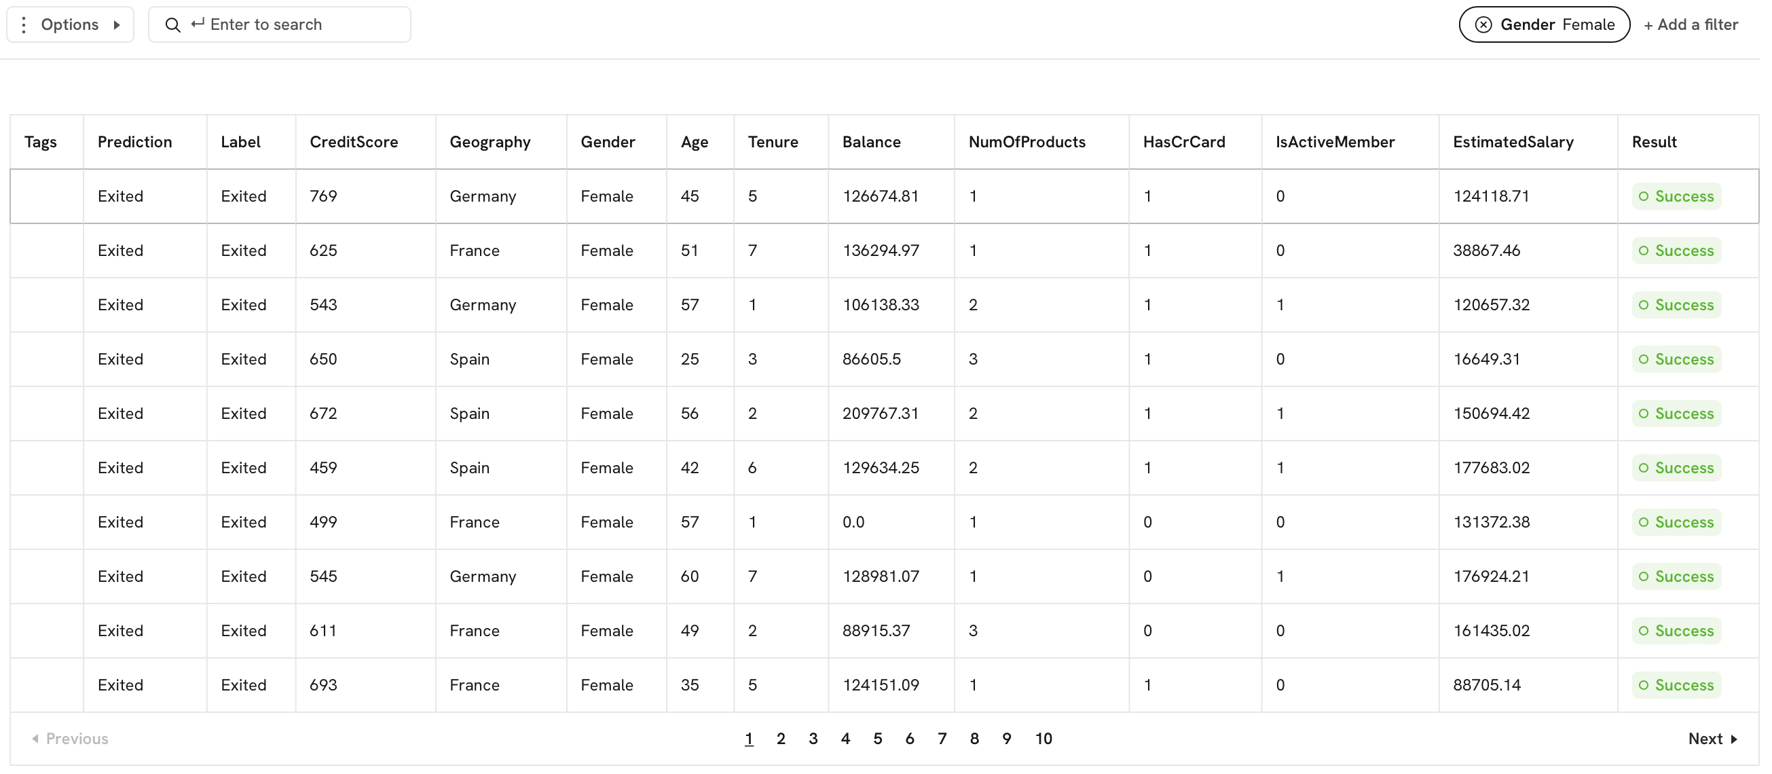Open page 5 of the table
Screen dimensions: 1772x774
click(877, 738)
